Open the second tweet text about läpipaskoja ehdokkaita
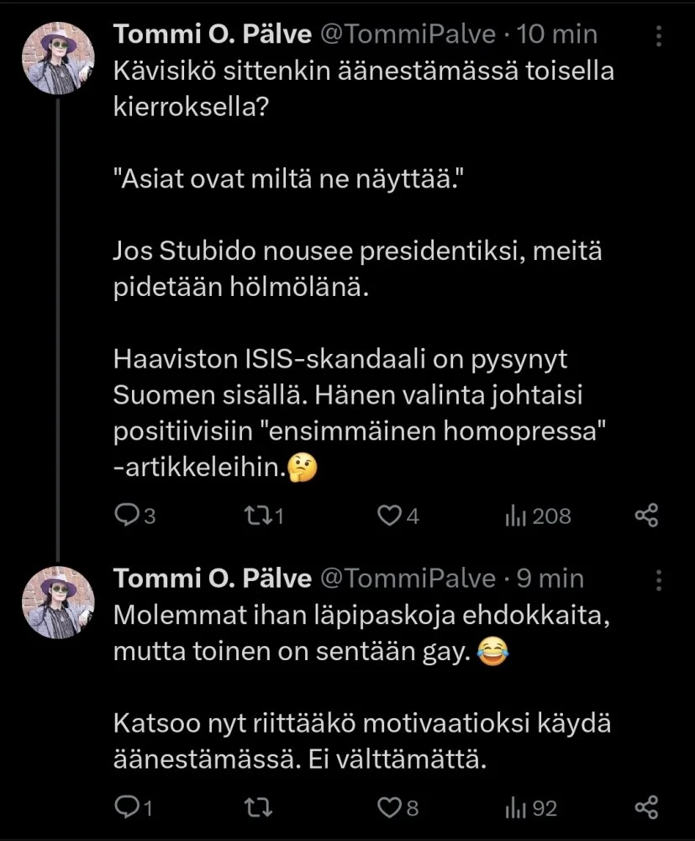This screenshot has width=695, height=841. 357,616
